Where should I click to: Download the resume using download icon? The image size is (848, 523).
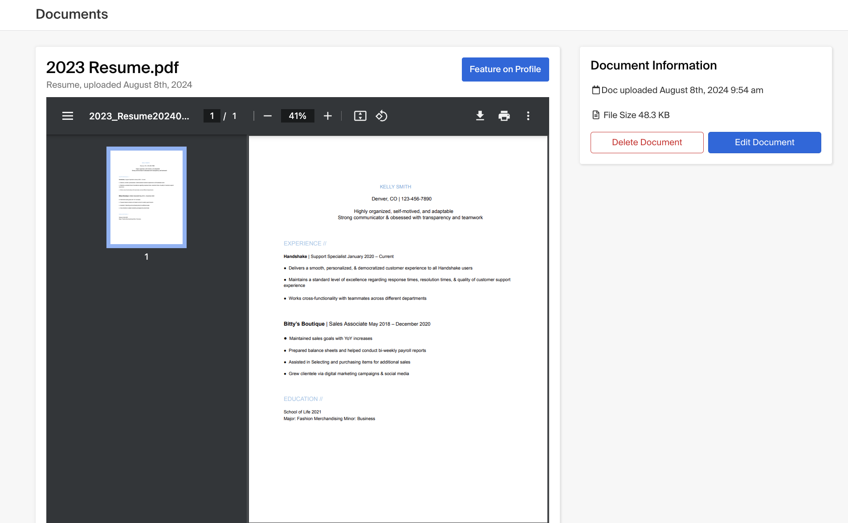pyautogui.click(x=480, y=116)
